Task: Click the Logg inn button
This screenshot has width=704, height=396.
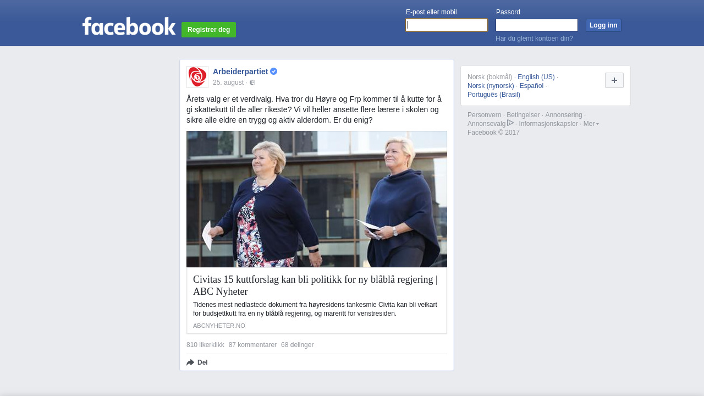Action: click(603, 25)
